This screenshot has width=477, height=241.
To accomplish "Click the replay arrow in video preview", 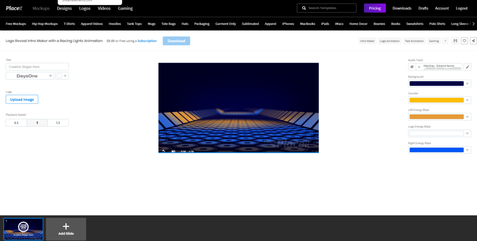I will click(x=164, y=151).
